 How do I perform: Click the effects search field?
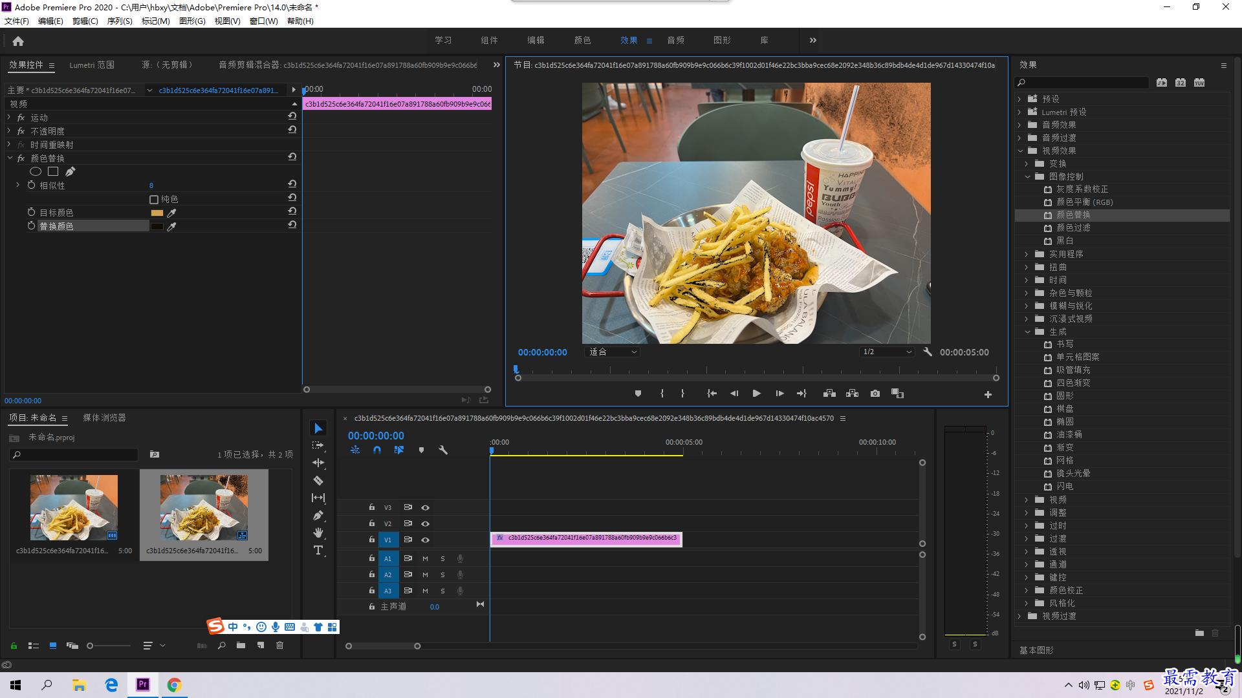[x=1082, y=83]
